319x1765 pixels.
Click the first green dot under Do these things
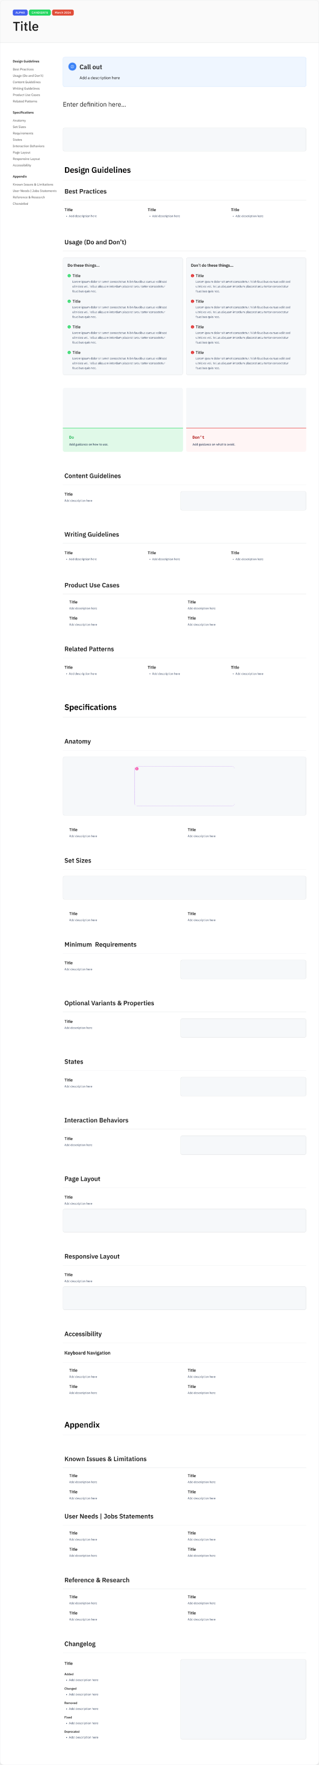(69, 275)
